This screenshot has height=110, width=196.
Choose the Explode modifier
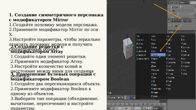184,51
